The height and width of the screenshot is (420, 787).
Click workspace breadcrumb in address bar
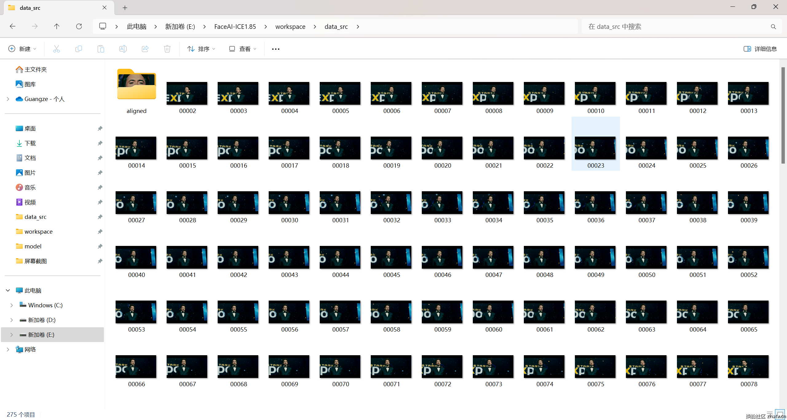click(x=290, y=27)
